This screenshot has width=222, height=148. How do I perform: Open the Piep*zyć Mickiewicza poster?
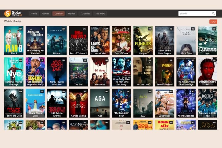143,125
